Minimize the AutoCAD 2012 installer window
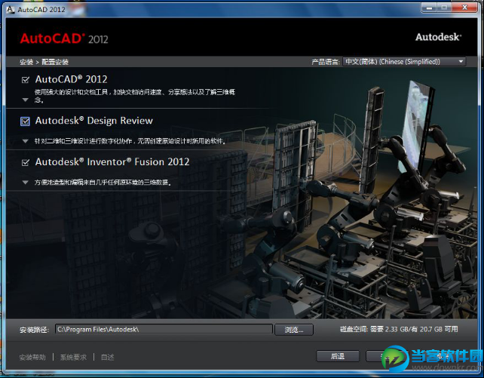Viewport: 484px width, 378px height. click(x=429, y=8)
